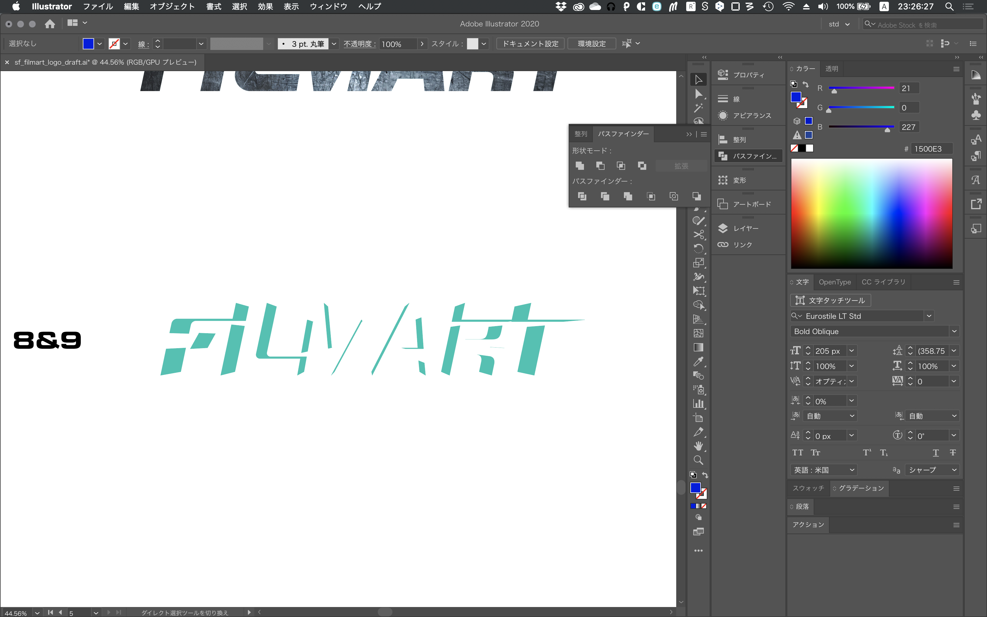Toggle Superscript text style
The width and height of the screenshot is (987, 617).
[867, 452]
